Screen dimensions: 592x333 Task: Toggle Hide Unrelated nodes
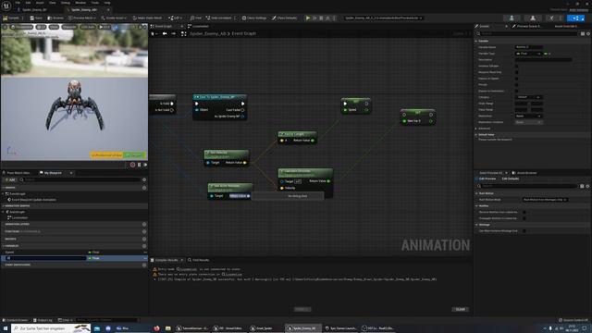[x=218, y=18]
